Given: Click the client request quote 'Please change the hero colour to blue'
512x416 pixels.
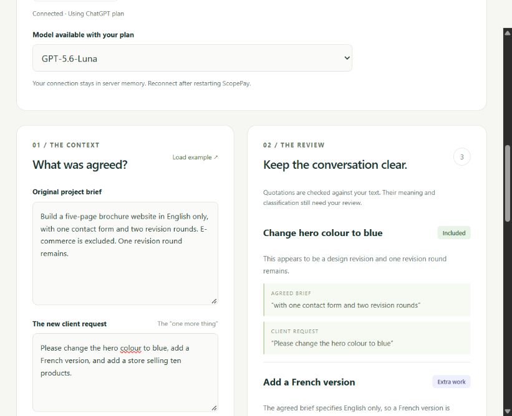Looking at the screenshot, I should [332, 343].
